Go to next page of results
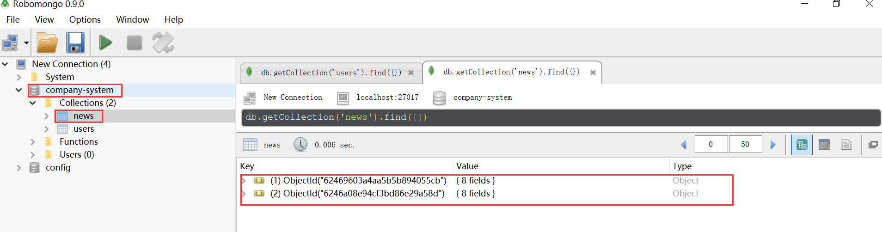This screenshot has width=882, height=232. [773, 145]
